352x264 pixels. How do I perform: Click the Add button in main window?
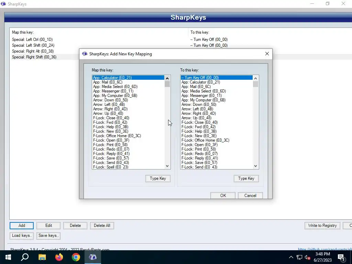[22, 225]
